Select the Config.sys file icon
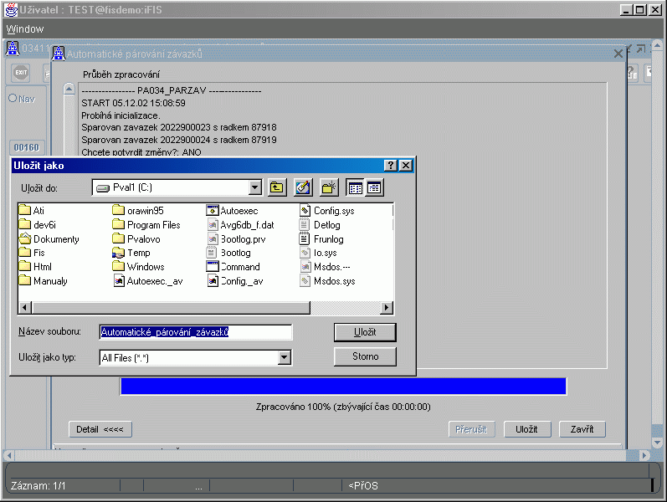Image resolution: width=667 pixels, height=502 pixels. [305, 211]
